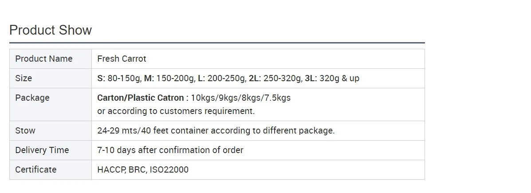The width and height of the screenshot is (531, 193).
Task: Click the S: 80-150g size text
Action: (x=118, y=78)
